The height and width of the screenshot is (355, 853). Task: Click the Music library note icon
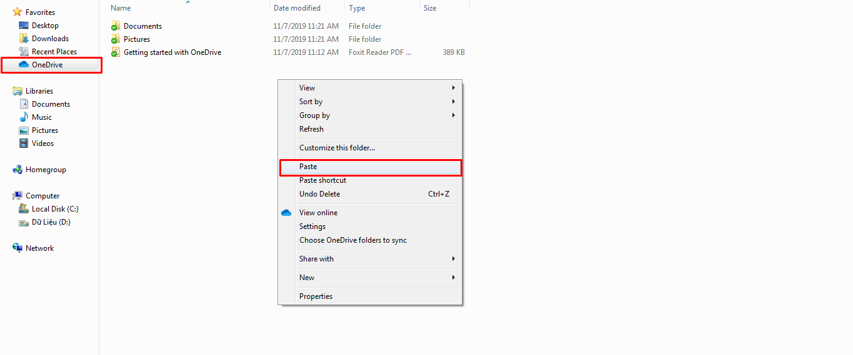pos(24,117)
